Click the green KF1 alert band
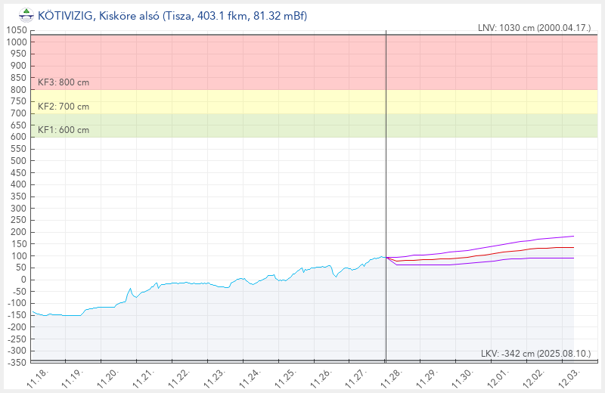Screen dimensions: 605x393 [x=302, y=125]
